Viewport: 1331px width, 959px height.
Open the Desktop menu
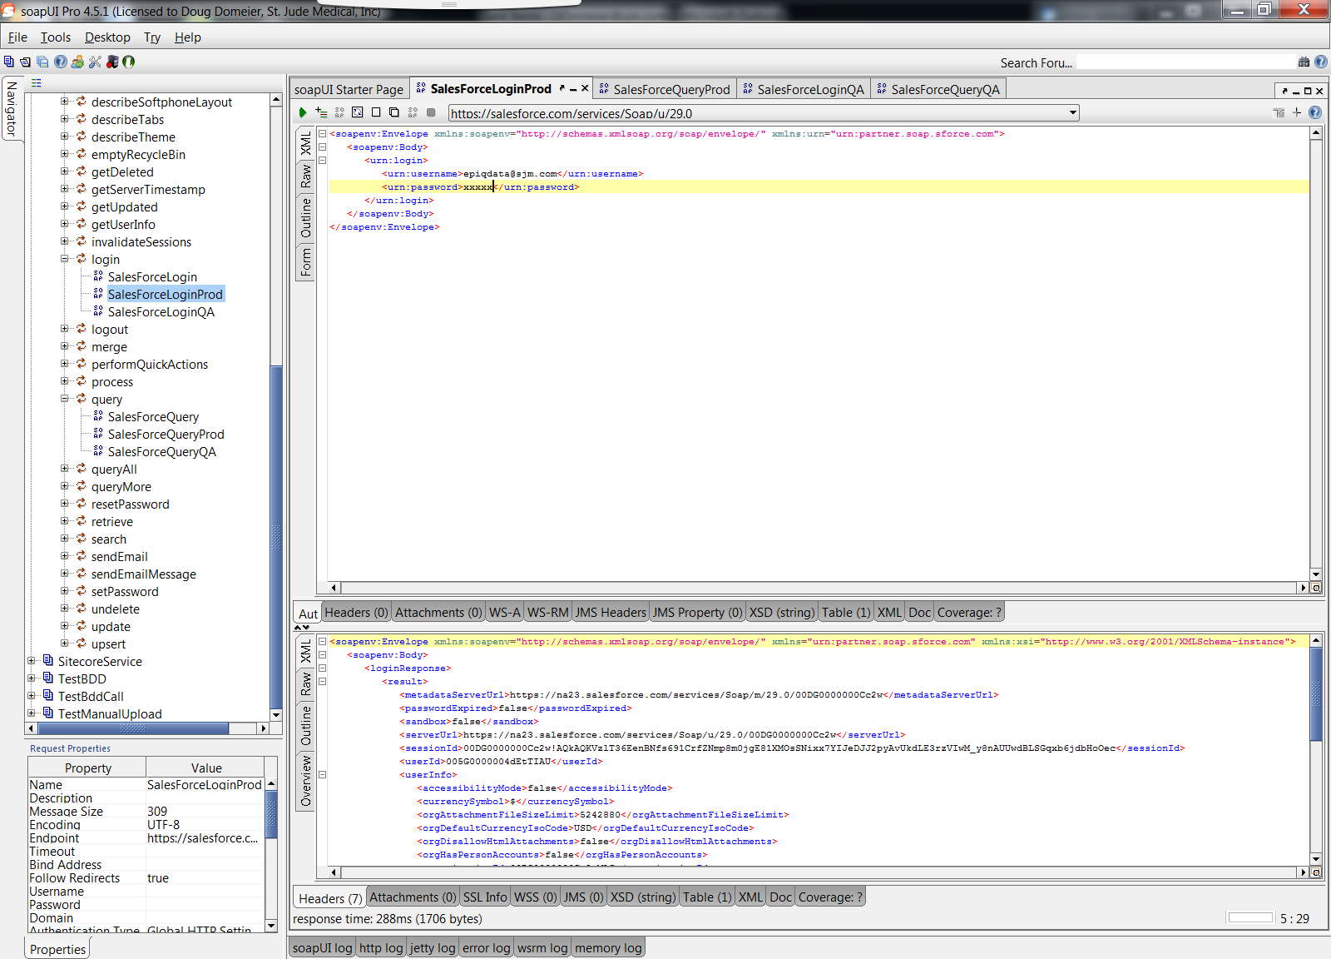(107, 37)
